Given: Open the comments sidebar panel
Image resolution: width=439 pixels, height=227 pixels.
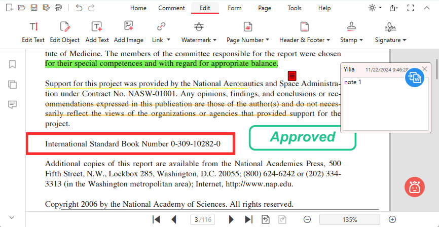Looking at the screenshot, I should (x=12, y=105).
